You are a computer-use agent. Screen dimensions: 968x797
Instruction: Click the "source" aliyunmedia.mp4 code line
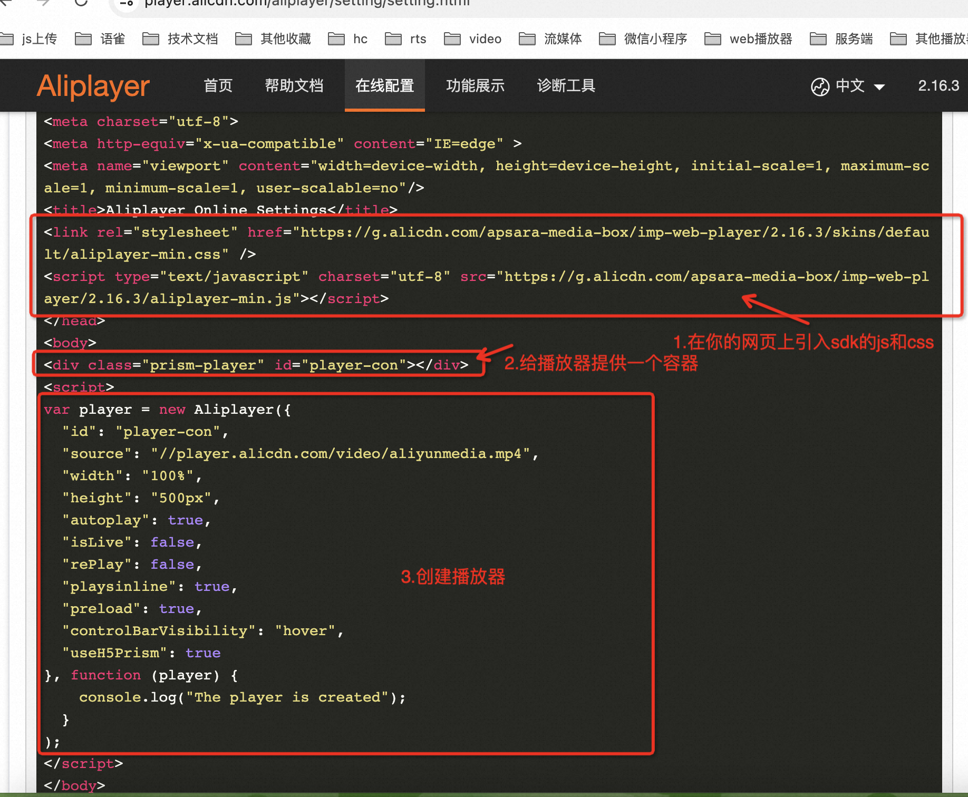[x=301, y=454]
